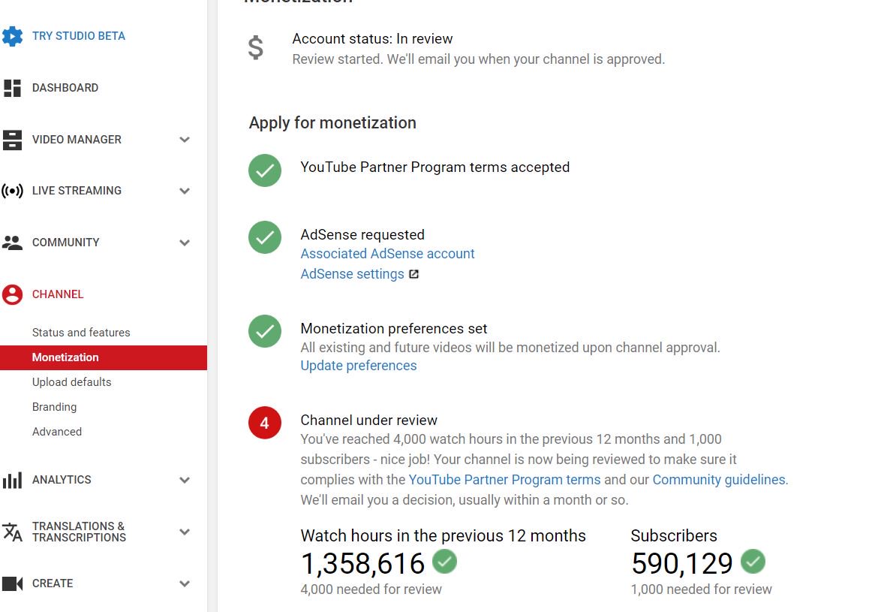The image size is (881, 612).
Task: Open Status and features page
Action: click(81, 333)
